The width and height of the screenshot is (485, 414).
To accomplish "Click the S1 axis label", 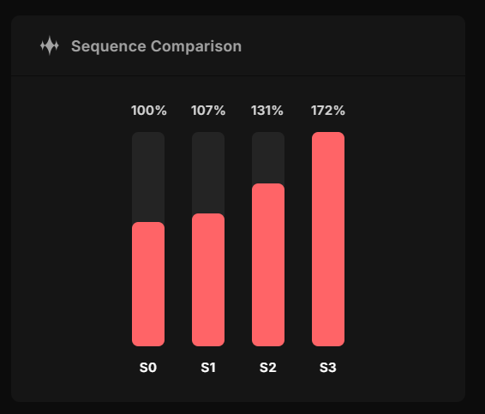I will pos(208,368).
